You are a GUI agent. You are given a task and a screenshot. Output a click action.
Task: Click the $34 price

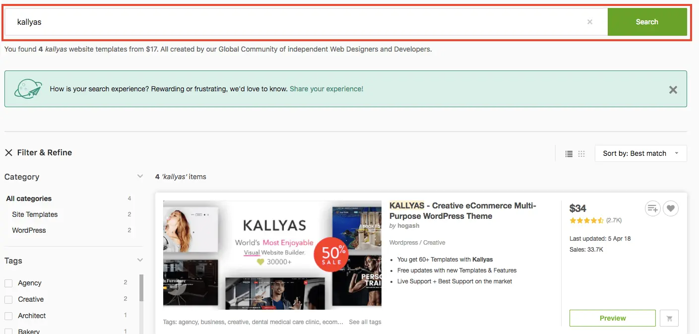pyautogui.click(x=578, y=208)
